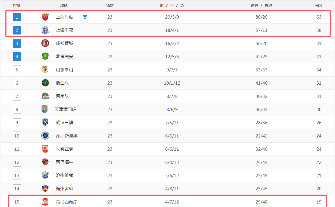Select the 33/33 goals cell
Screen dimensions: 335x207
click(261, 70)
